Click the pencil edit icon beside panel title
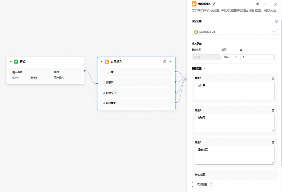 213,4
